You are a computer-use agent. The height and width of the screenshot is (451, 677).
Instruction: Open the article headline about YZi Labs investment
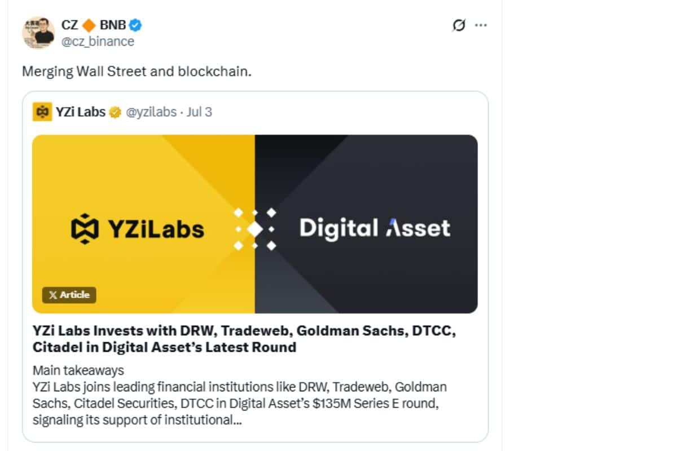click(x=244, y=339)
